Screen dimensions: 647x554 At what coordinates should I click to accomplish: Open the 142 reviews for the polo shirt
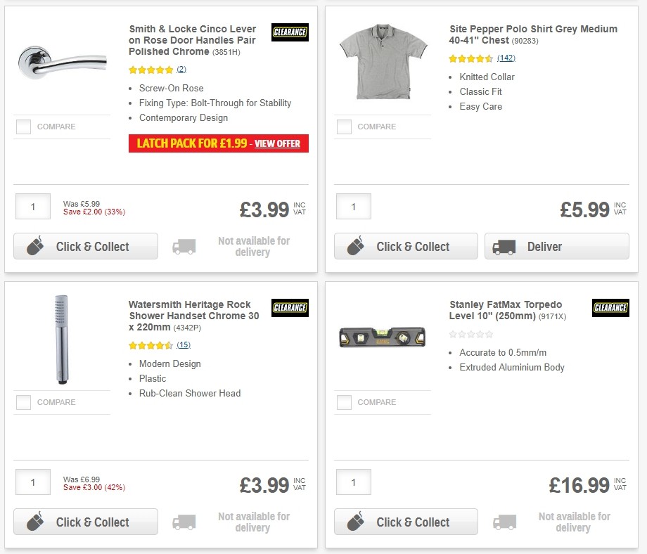coord(506,58)
